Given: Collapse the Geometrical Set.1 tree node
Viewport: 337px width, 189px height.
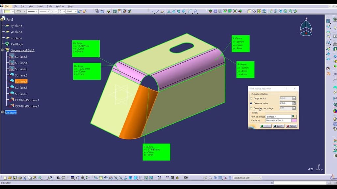Looking at the screenshot, I should [3, 50].
